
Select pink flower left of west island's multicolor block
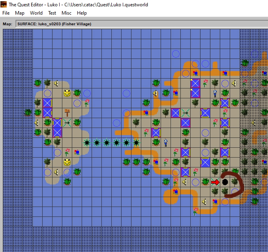pos(67,152)
